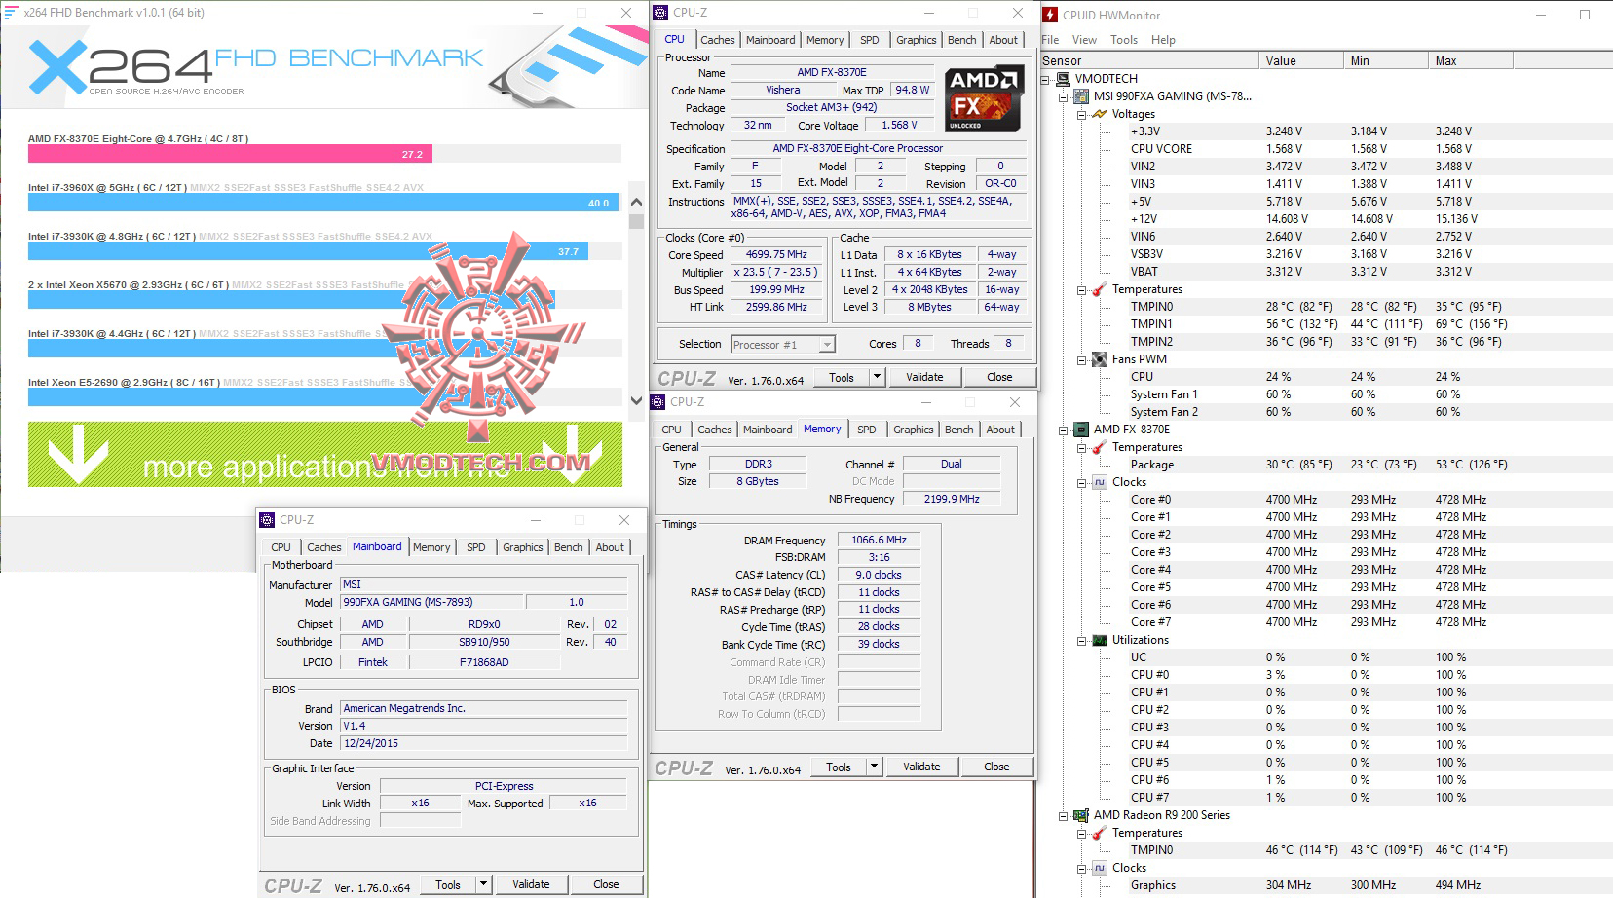Screen dimensions: 1613x898
Task: Select the CPU tab in the CPU-Z Mainboard window
Action: (x=281, y=547)
